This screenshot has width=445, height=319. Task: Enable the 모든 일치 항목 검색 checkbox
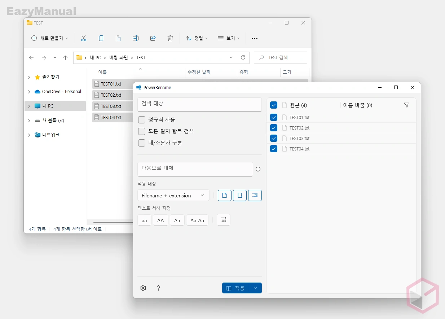pyautogui.click(x=142, y=131)
